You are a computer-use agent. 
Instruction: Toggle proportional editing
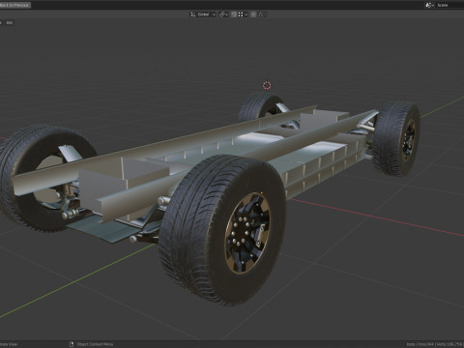pyautogui.click(x=253, y=14)
